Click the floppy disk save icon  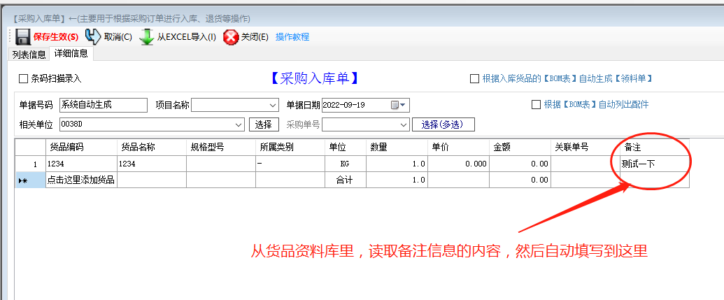22,37
